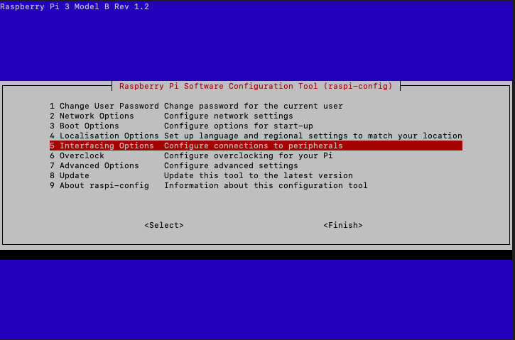The height and width of the screenshot is (340, 515).
Task: Open highlighted Interfacing Options entry
Action: pyautogui.click(x=256, y=146)
